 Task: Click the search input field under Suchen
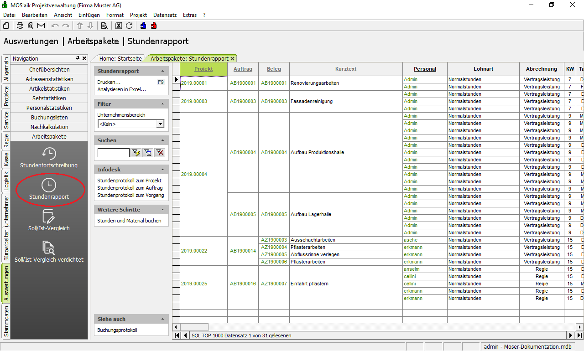[x=113, y=153]
